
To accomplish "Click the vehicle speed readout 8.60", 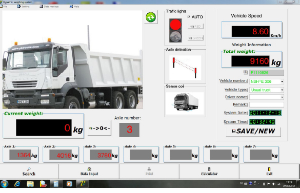I will pos(251,32).
